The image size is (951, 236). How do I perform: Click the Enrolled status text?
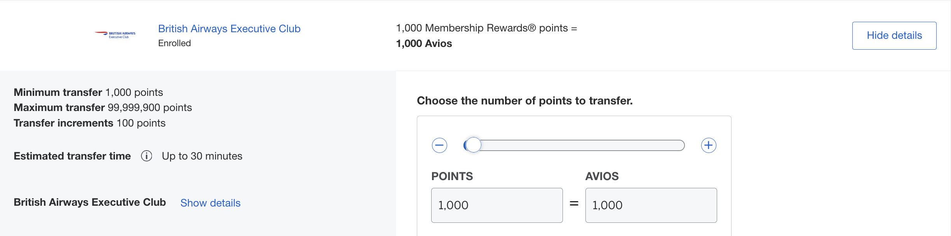click(175, 43)
